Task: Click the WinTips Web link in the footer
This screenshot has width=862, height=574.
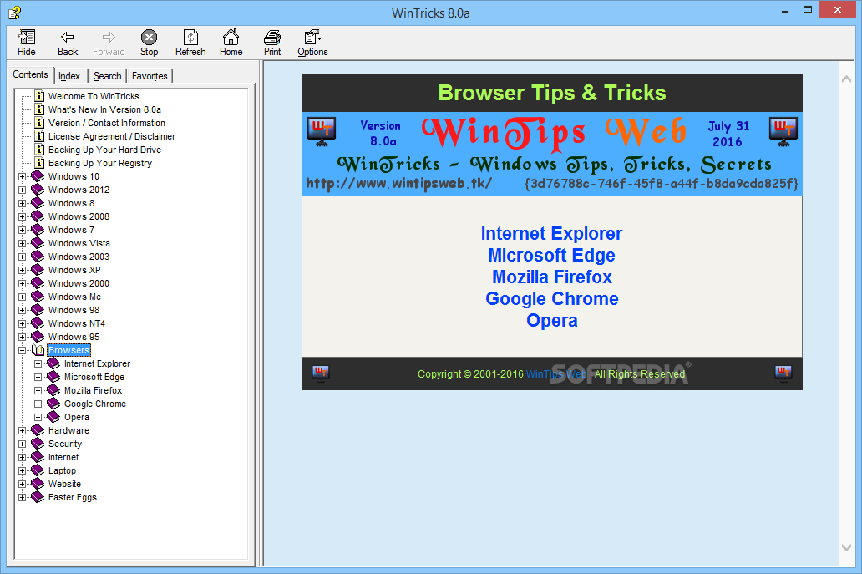Action: click(556, 373)
